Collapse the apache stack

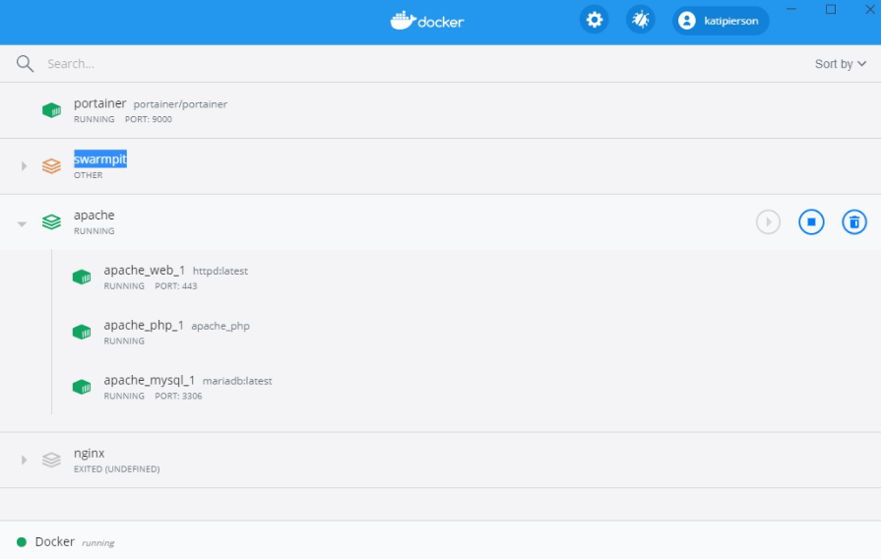click(22, 223)
